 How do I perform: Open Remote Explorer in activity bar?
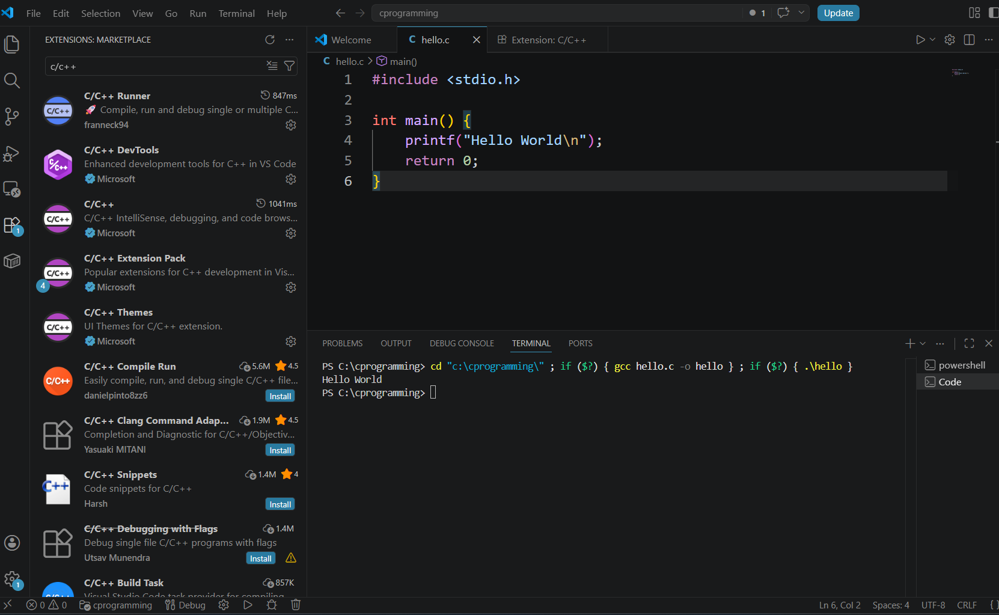12,189
